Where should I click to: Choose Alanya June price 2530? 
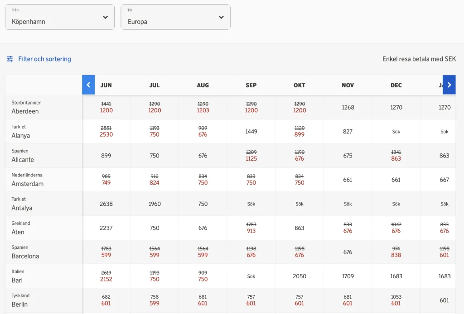(106, 135)
